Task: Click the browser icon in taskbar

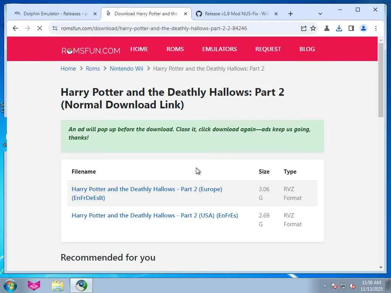Action: click(81, 285)
